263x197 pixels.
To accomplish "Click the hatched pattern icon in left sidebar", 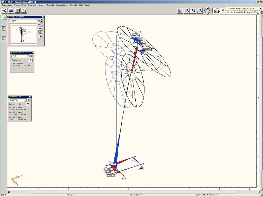I will (x=4, y=29).
